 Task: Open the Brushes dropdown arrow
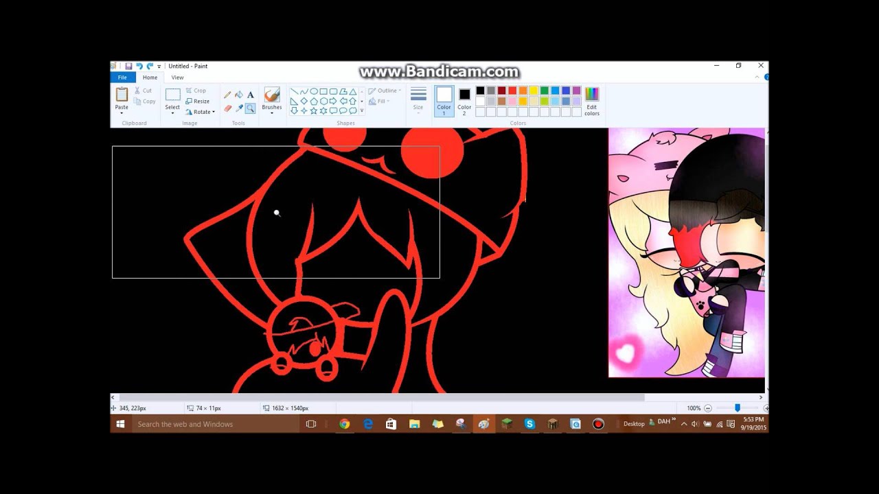272,113
